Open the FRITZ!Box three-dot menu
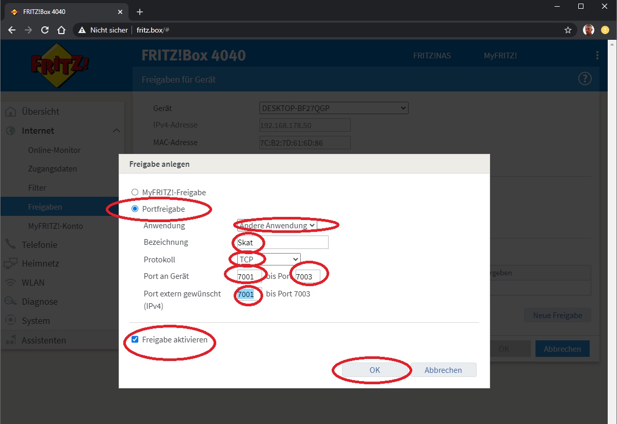 click(597, 55)
